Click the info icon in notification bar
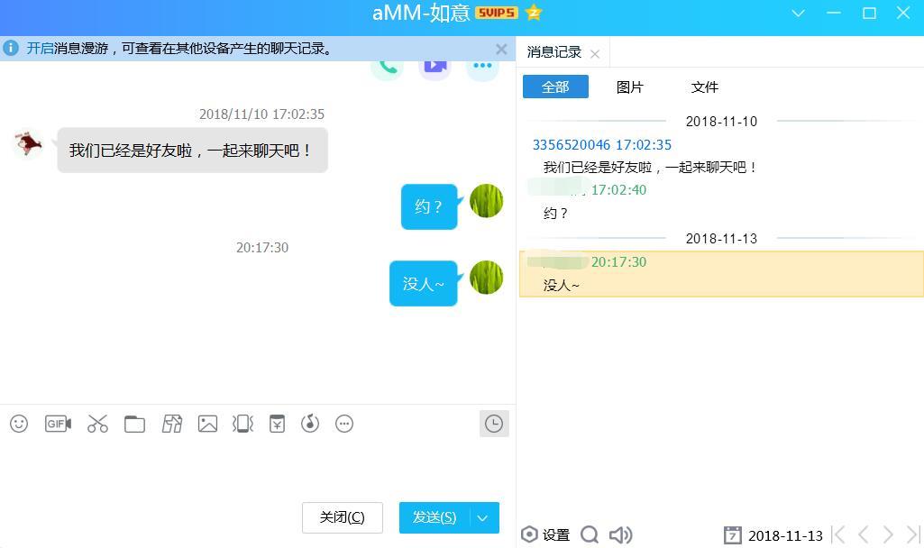Image resolution: width=924 pixels, height=548 pixels. click(x=11, y=49)
